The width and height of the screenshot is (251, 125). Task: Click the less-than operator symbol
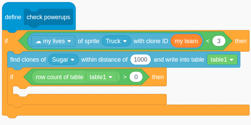point(208,41)
